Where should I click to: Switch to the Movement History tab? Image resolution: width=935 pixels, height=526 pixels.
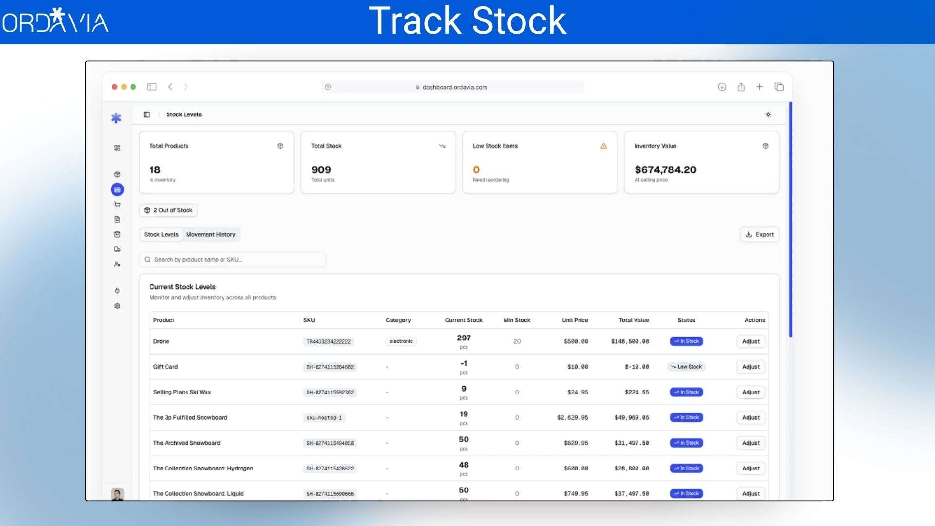point(211,234)
